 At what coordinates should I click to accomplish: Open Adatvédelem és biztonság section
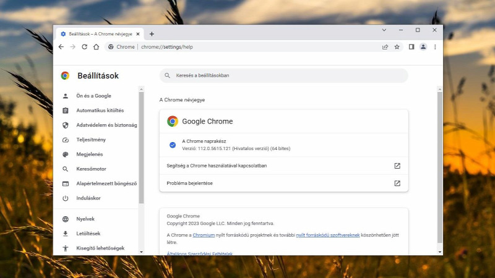(106, 125)
